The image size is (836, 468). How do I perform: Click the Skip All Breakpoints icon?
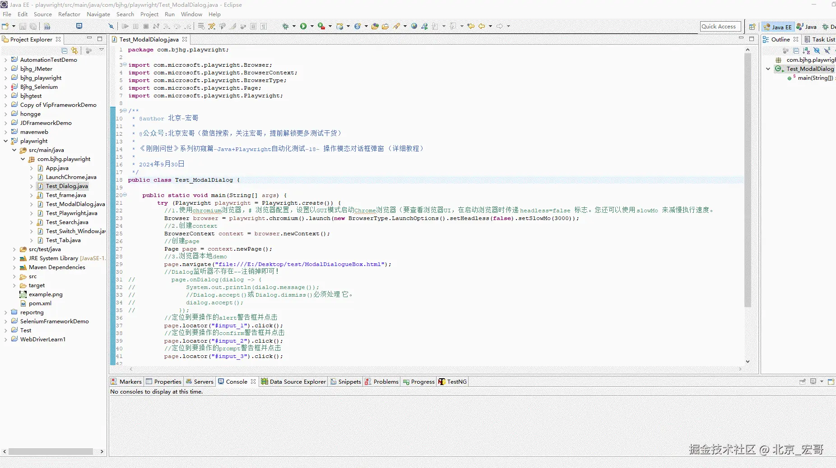pyautogui.click(x=111, y=26)
